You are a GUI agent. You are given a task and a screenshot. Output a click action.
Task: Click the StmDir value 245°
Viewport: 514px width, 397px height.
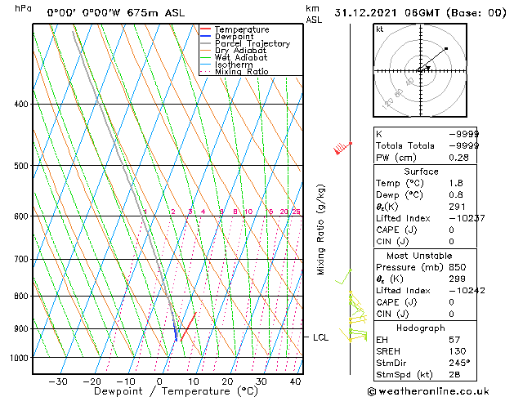[459, 363]
